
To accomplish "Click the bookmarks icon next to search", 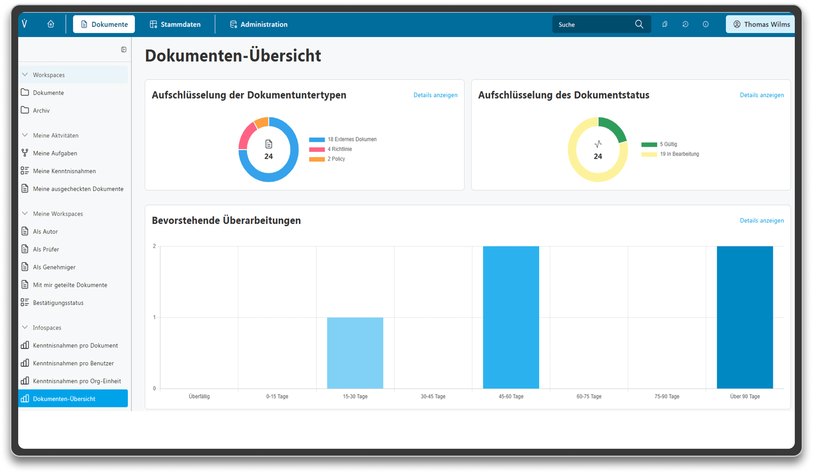I will click(x=665, y=24).
